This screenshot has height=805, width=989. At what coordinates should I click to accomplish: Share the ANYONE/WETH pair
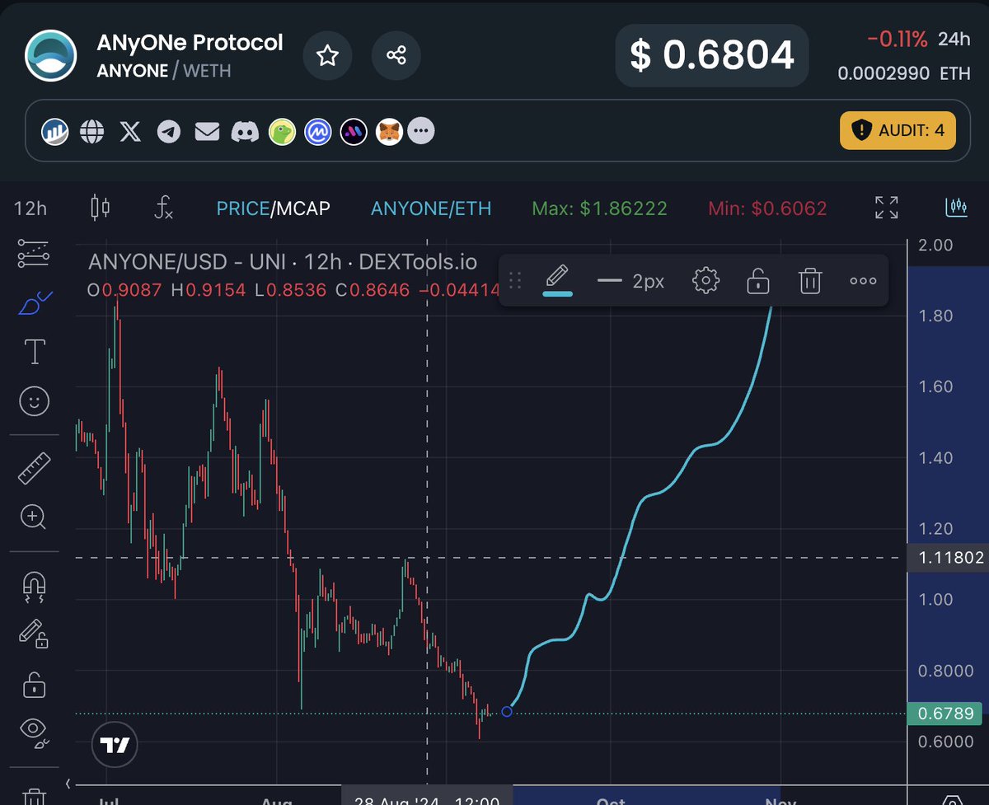click(x=396, y=56)
